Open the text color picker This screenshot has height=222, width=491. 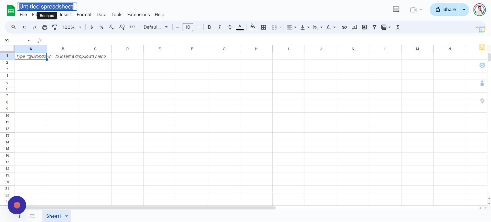click(x=240, y=27)
